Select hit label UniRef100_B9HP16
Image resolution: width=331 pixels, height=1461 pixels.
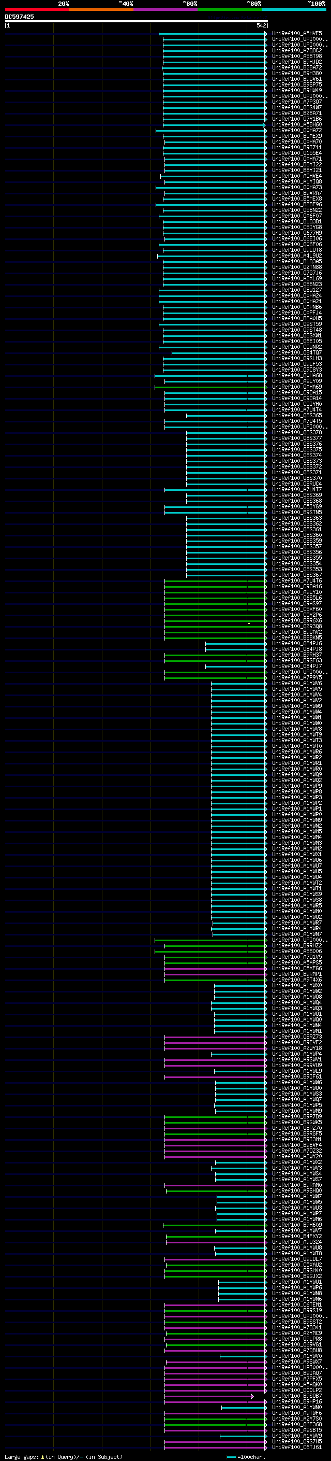(297, 1401)
